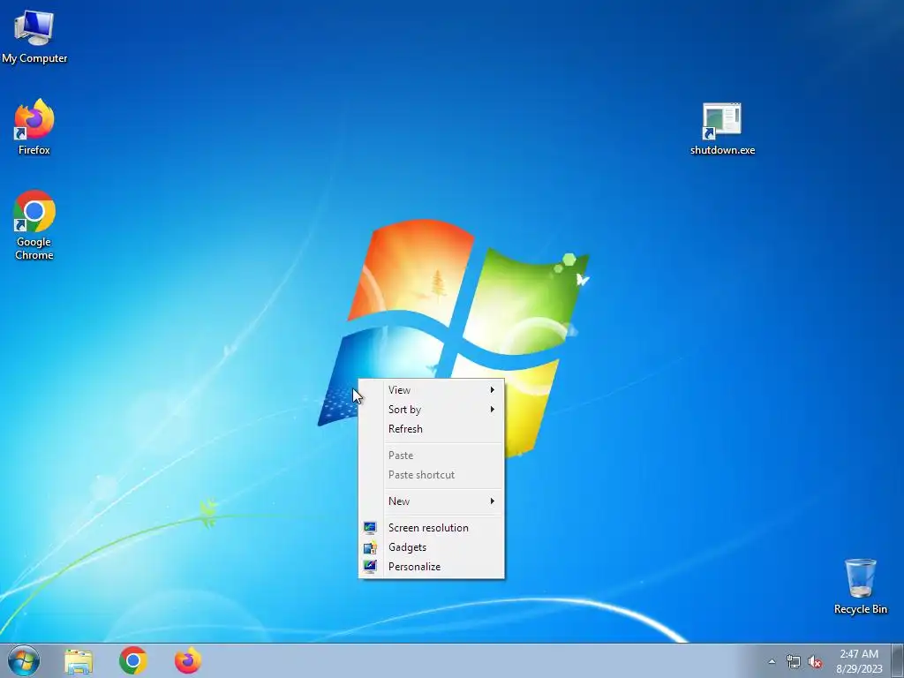Launch Chrome from the taskbar

pos(133,660)
